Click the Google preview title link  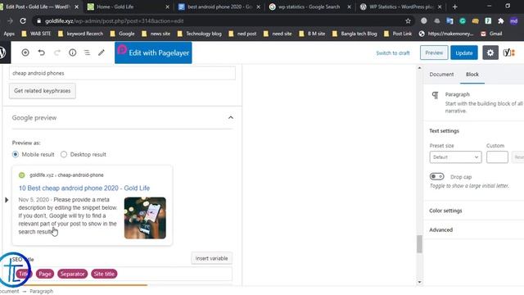(x=84, y=188)
